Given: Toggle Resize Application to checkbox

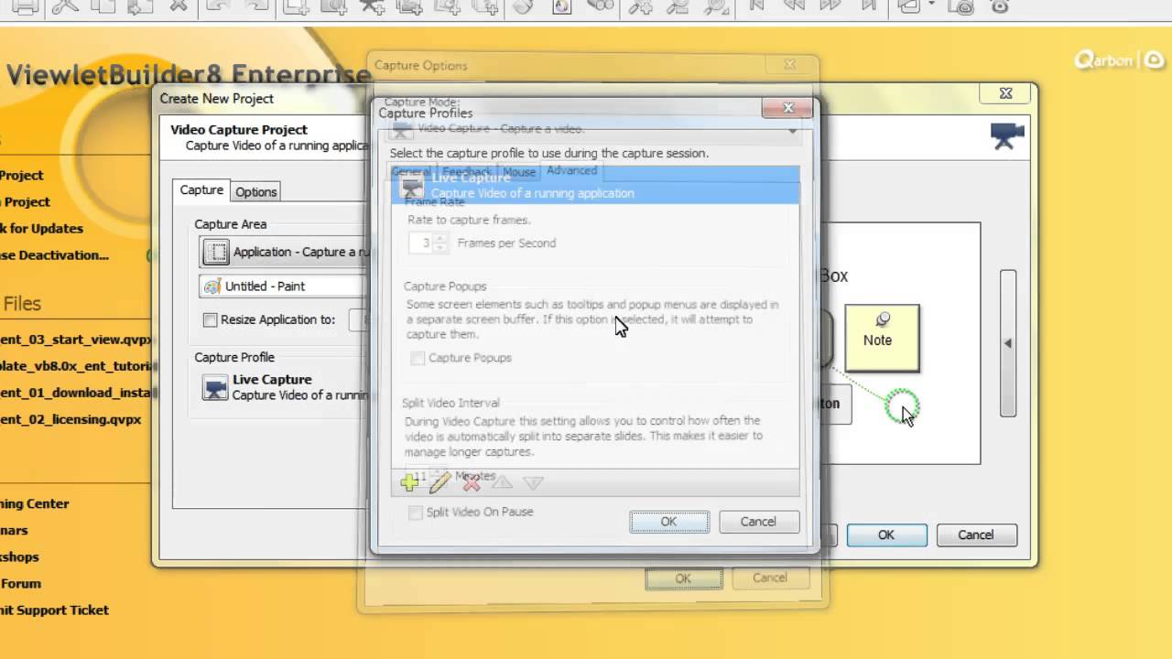Looking at the screenshot, I should [x=211, y=320].
